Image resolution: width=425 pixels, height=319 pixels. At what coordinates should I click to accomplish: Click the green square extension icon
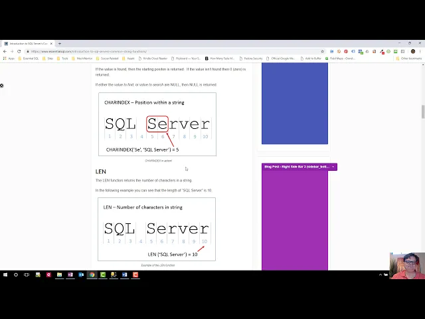(x=396, y=51)
